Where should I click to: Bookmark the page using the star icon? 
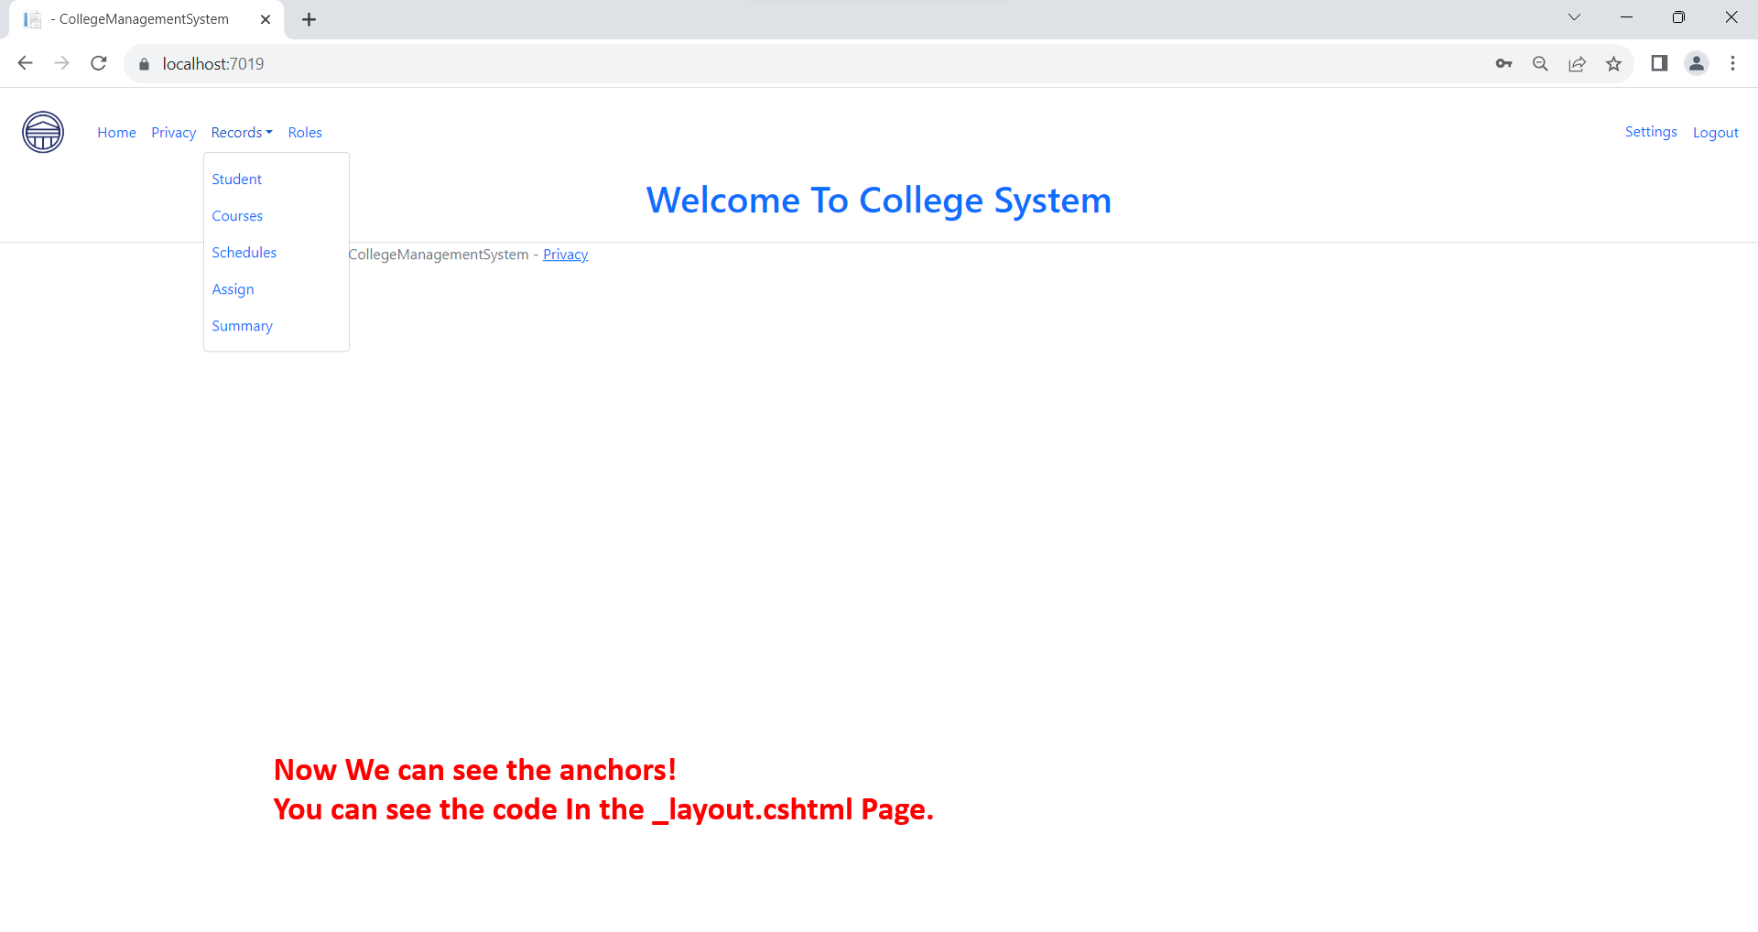tap(1614, 64)
